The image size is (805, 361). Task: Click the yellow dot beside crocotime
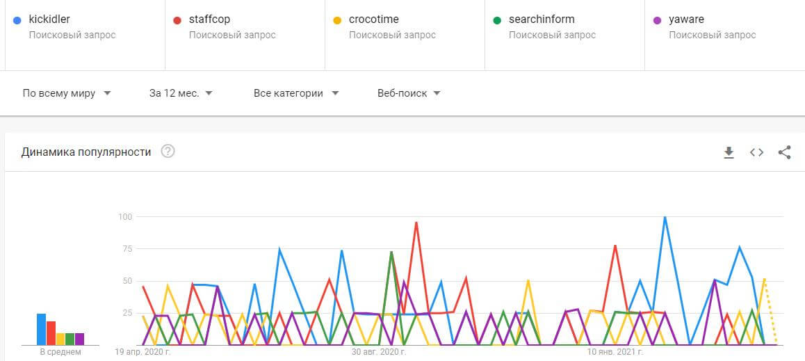[x=336, y=20]
